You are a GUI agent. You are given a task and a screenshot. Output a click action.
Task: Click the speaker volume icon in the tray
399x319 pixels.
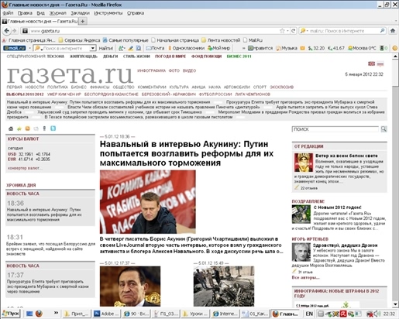coord(377,314)
